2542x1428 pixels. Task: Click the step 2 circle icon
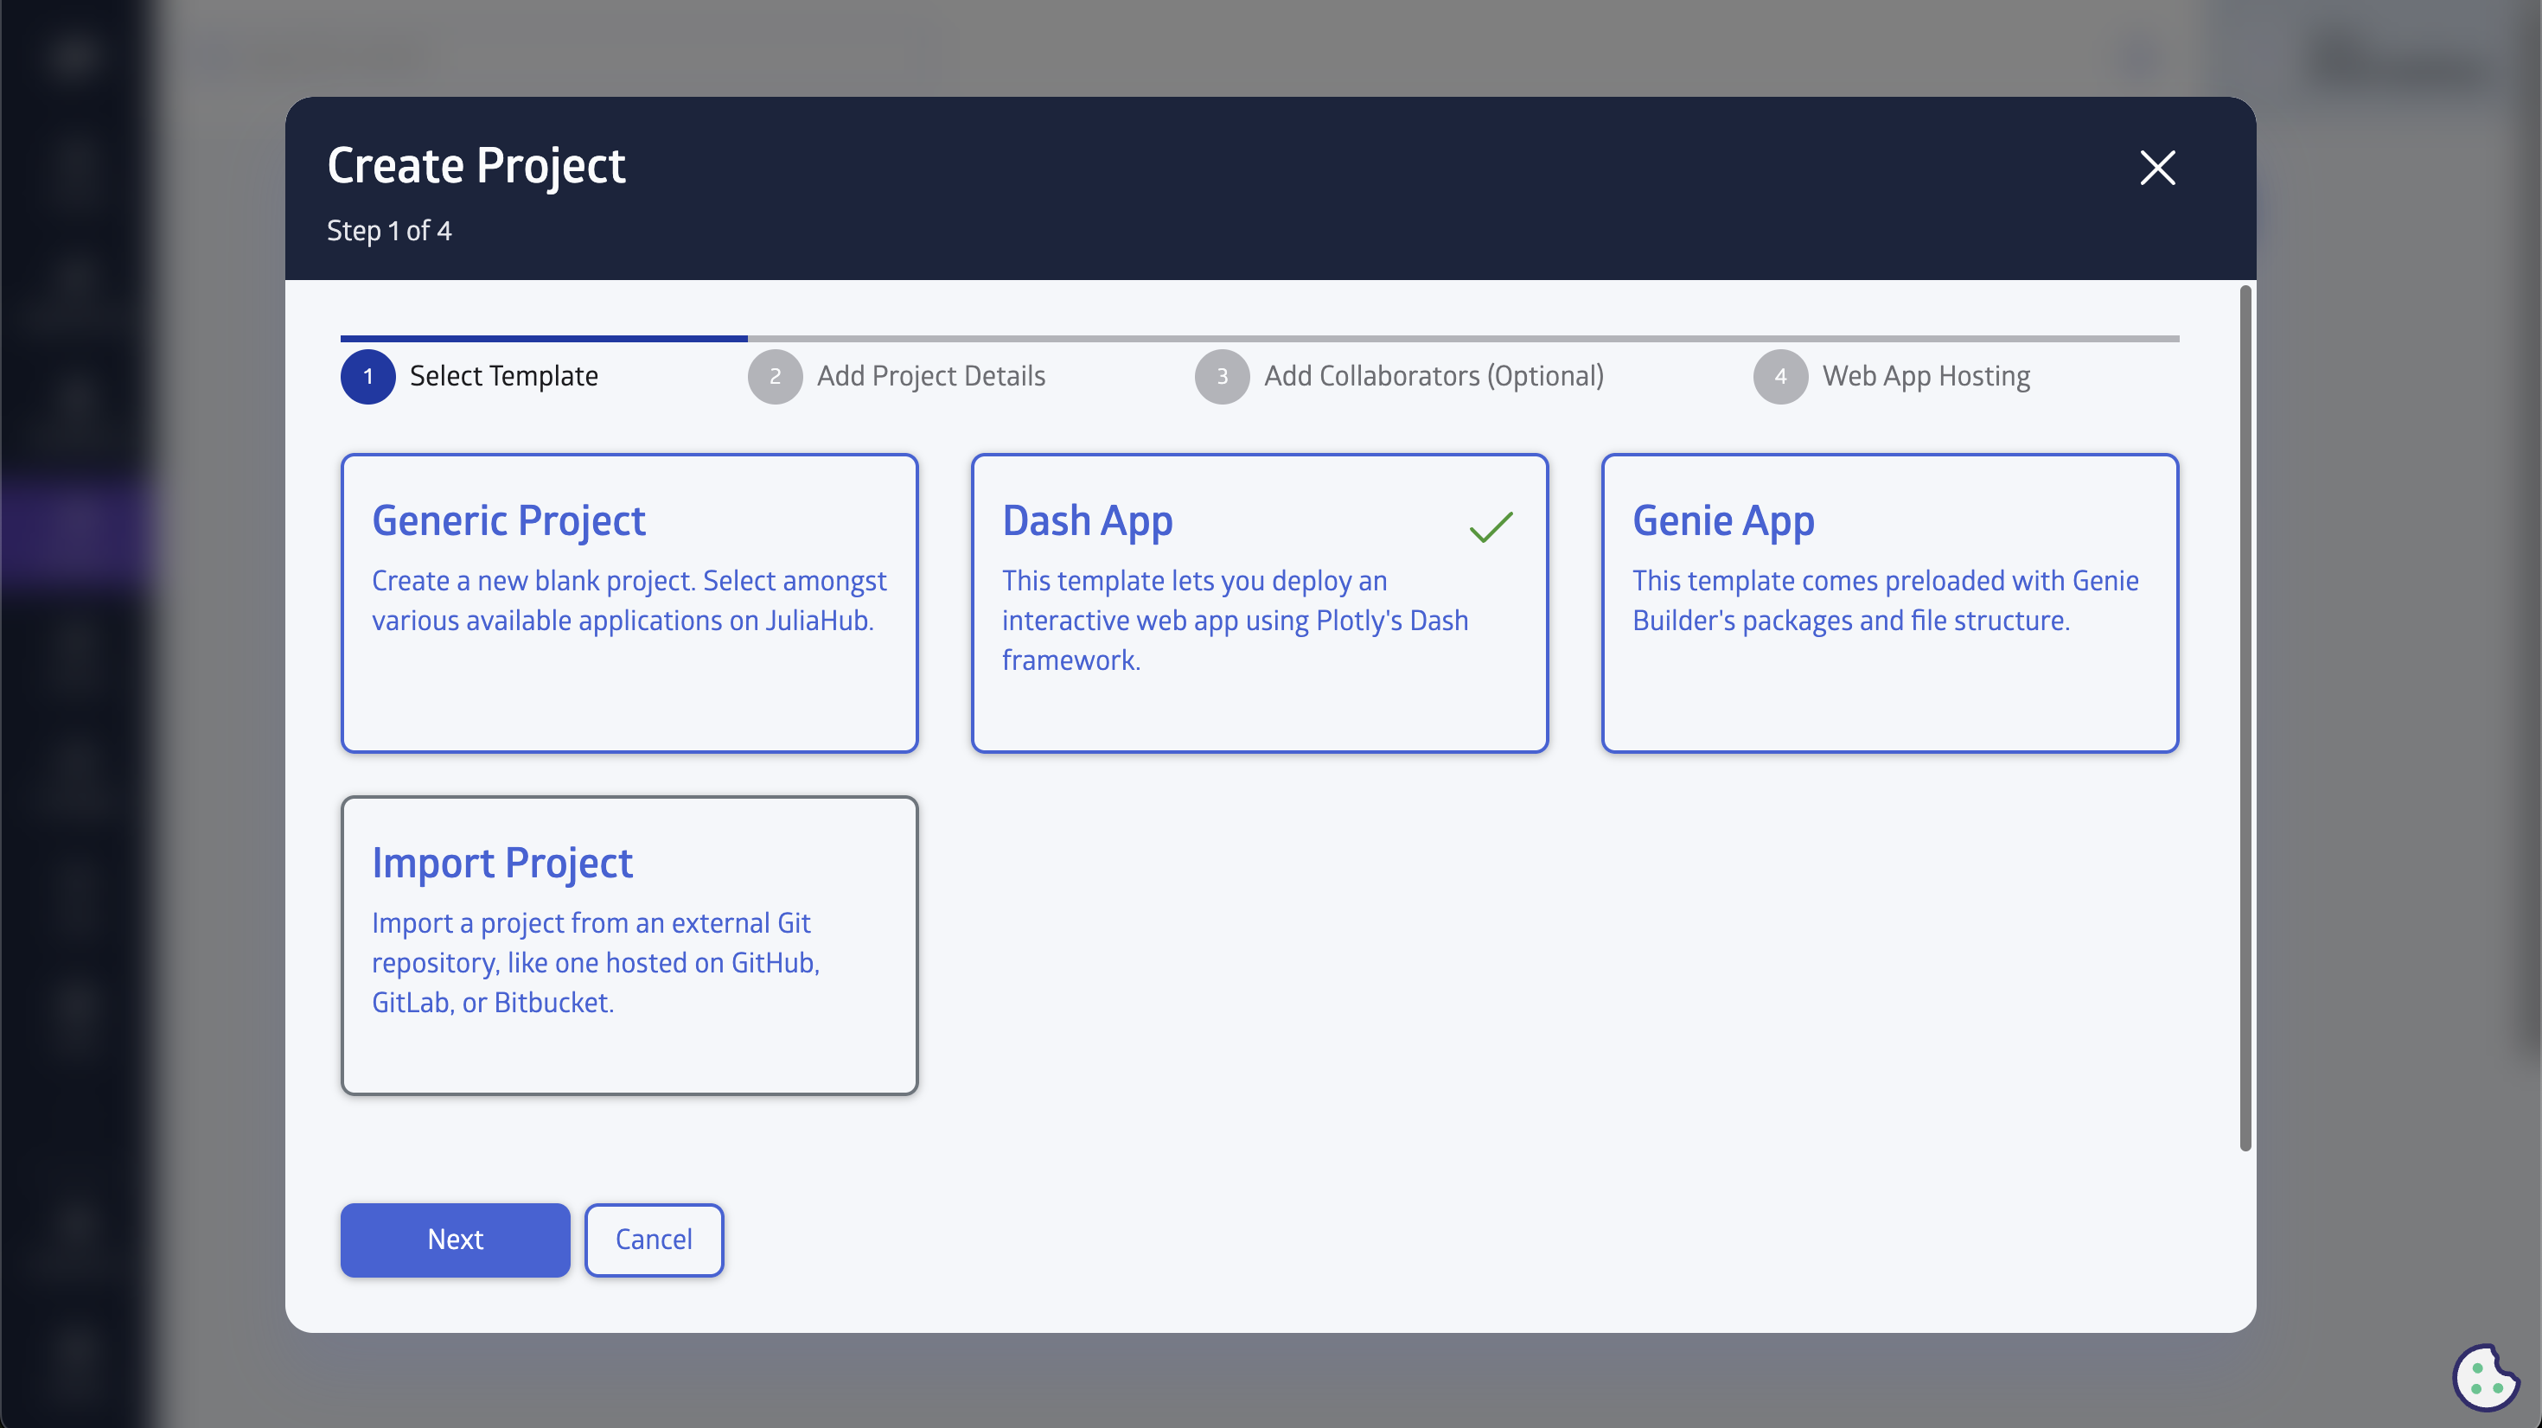point(775,377)
